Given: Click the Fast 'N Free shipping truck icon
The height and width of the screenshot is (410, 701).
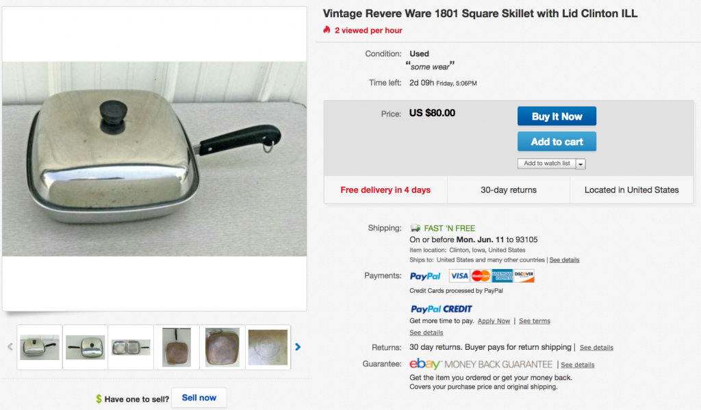Looking at the screenshot, I should pyautogui.click(x=415, y=228).
